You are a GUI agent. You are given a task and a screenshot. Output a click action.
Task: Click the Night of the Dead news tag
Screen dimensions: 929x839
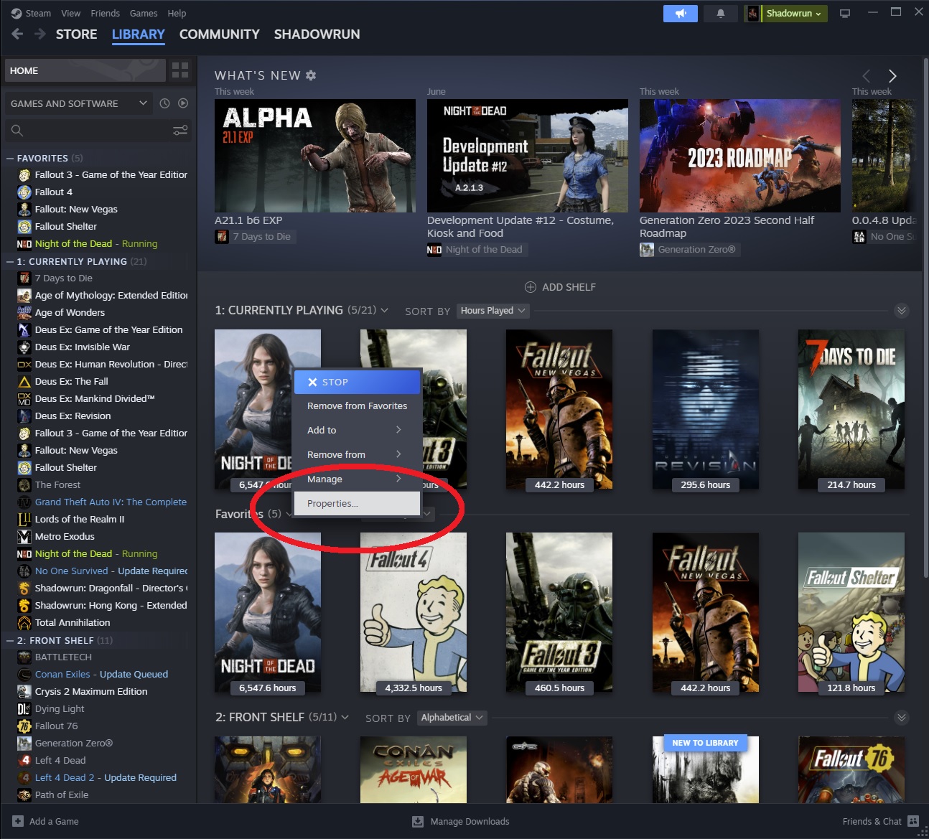(477, 250)
